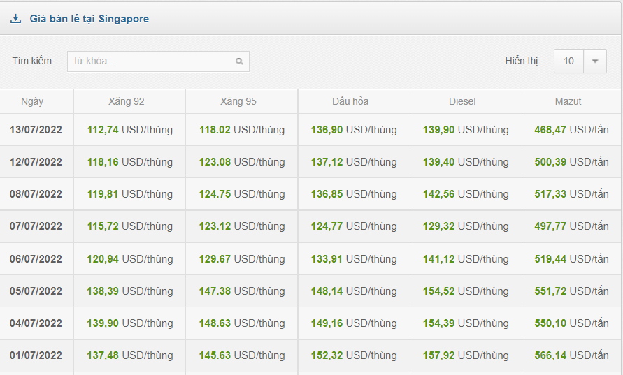This screenshot has height=375, width=623.
Task: Click the Xăng 95 column header
Action: tap(238, 101)
